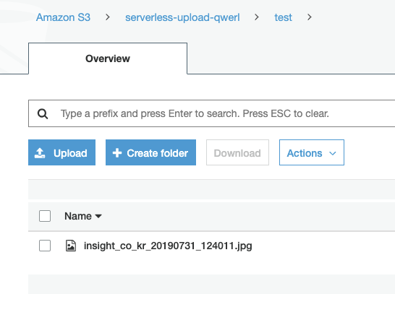Click the Actions dropdown chevron arrow
Screen dimensions: 395x320
tap(333, 153)
